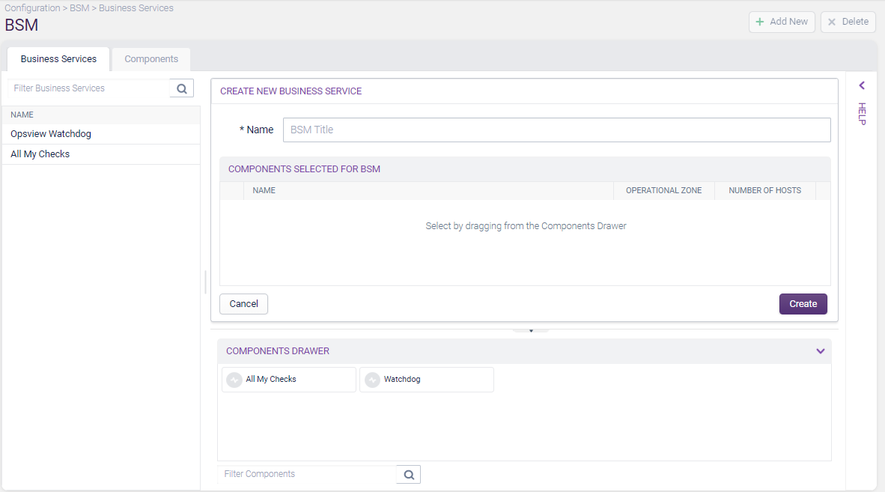The width and height of the screenshot is (885, 492).
Task: Click the plus icon on Add New
Action: [x=760, y=22]
